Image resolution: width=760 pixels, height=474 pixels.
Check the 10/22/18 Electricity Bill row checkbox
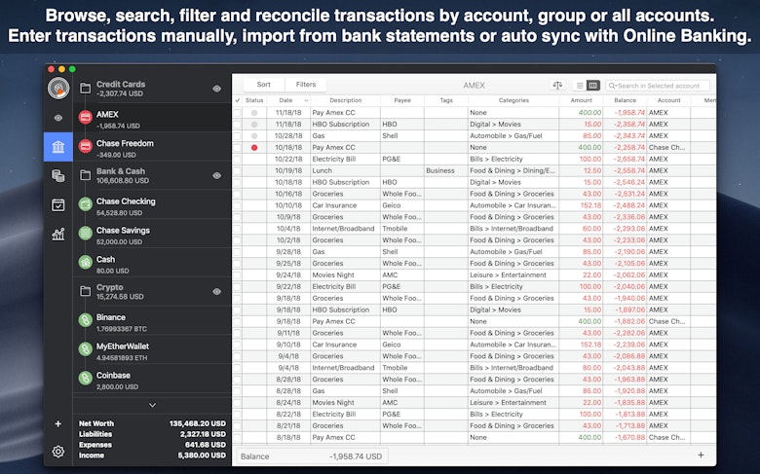tap(237, 159)
